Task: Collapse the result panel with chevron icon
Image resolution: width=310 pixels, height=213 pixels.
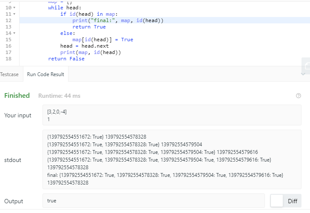Action: [x=303, y=74]
